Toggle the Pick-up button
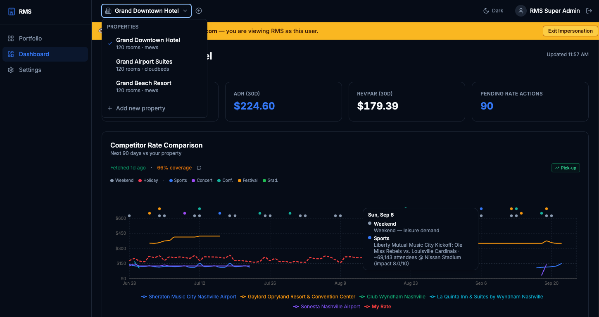The width and height of the screenshot is (599, 317). [x=566, y=168]
